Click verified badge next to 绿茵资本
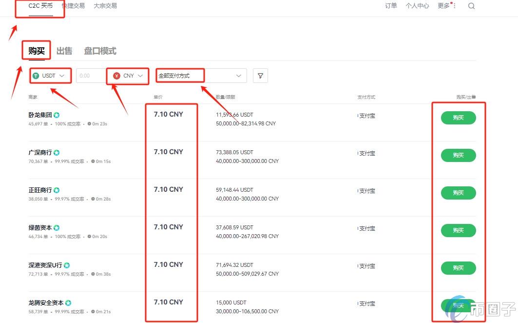The image size is (518, 323). 57,228
